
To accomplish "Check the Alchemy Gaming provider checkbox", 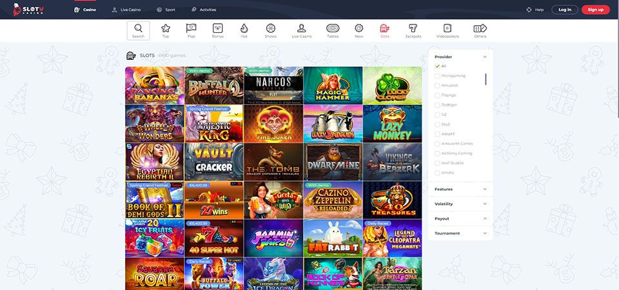I will coord(437,153).
